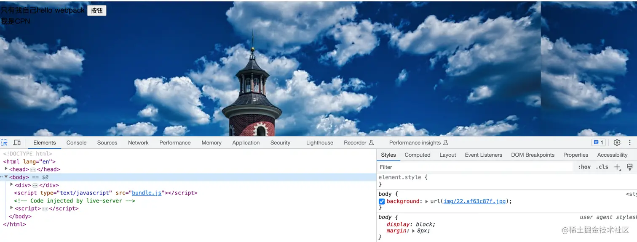Open the Event Listeners sidebar tab
The height and width of the screenshot is (242, 637).
(484, 155)
